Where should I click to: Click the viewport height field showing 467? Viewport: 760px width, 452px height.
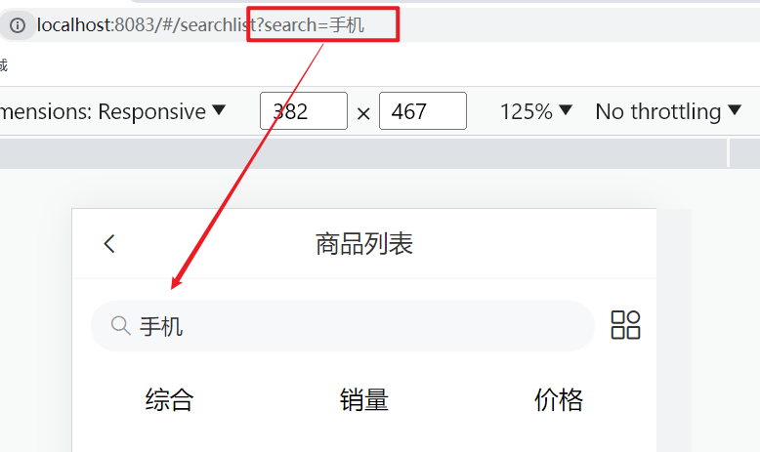(422, 111)
